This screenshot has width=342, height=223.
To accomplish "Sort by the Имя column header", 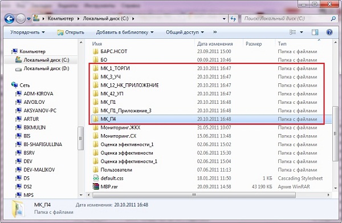I will coord(97,44).
